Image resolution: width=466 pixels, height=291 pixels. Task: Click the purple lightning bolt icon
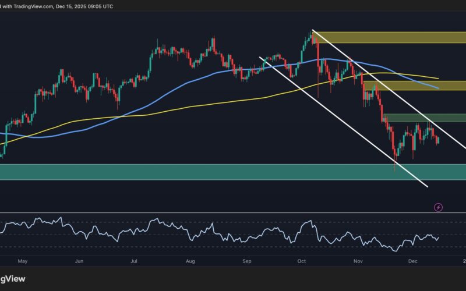coord(439,207)
